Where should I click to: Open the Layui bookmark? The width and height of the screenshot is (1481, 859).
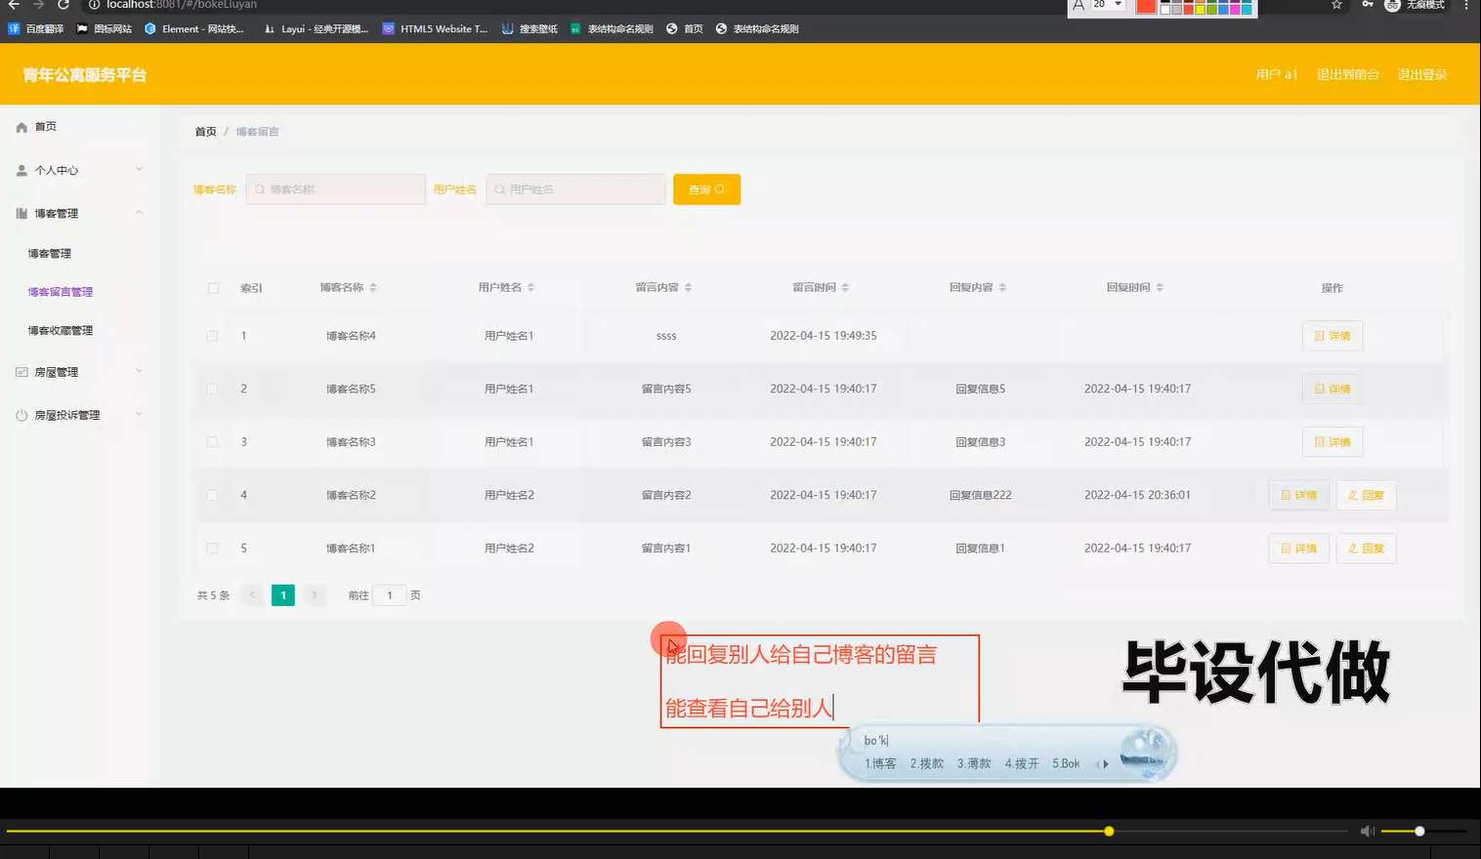316,29
